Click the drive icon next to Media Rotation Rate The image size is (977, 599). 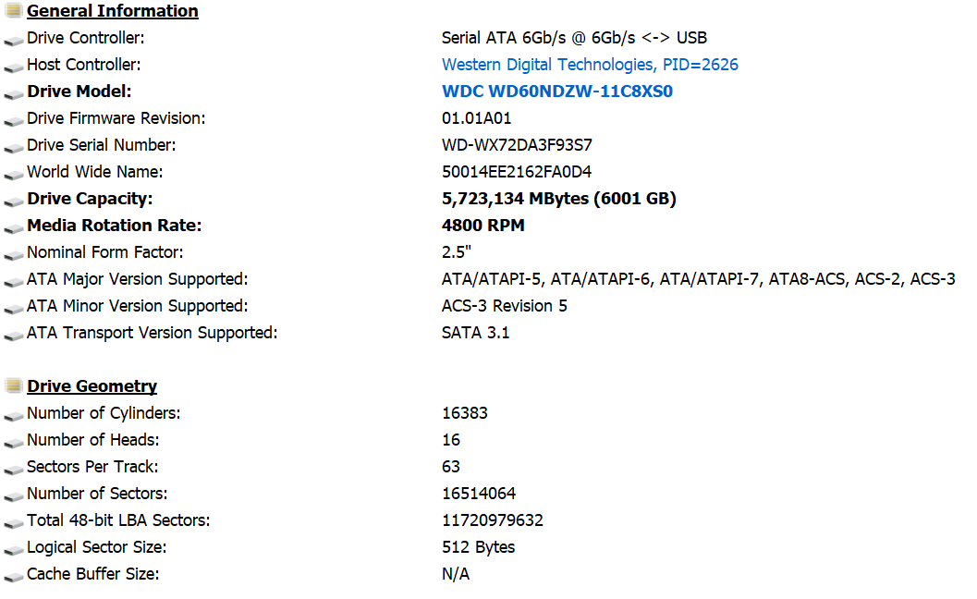point(14,228)
